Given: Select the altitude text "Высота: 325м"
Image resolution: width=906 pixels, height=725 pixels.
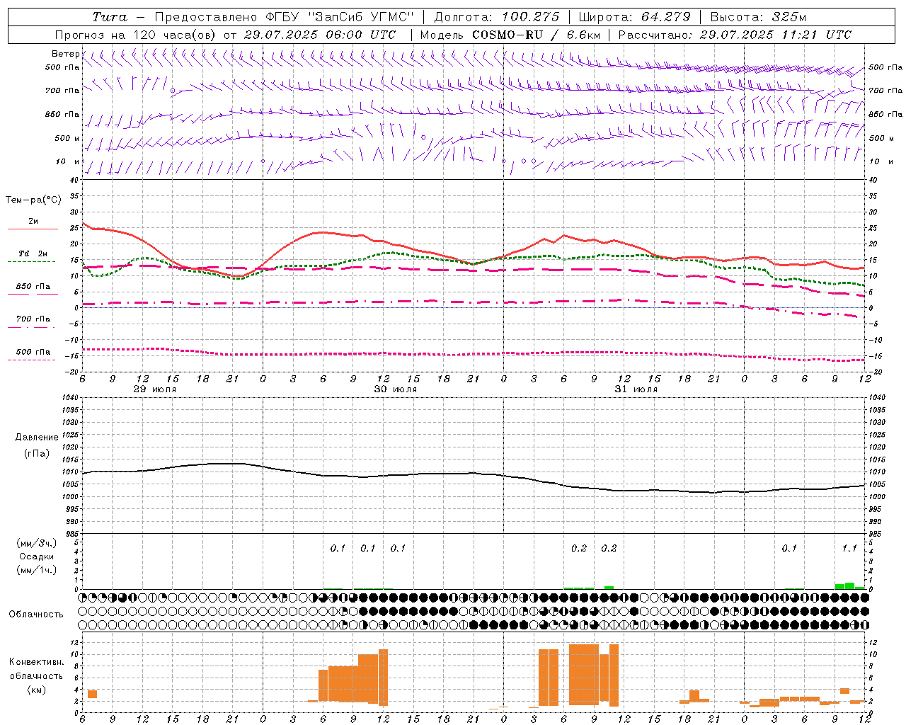Looking at the screenshot, I should click(758, 17).
